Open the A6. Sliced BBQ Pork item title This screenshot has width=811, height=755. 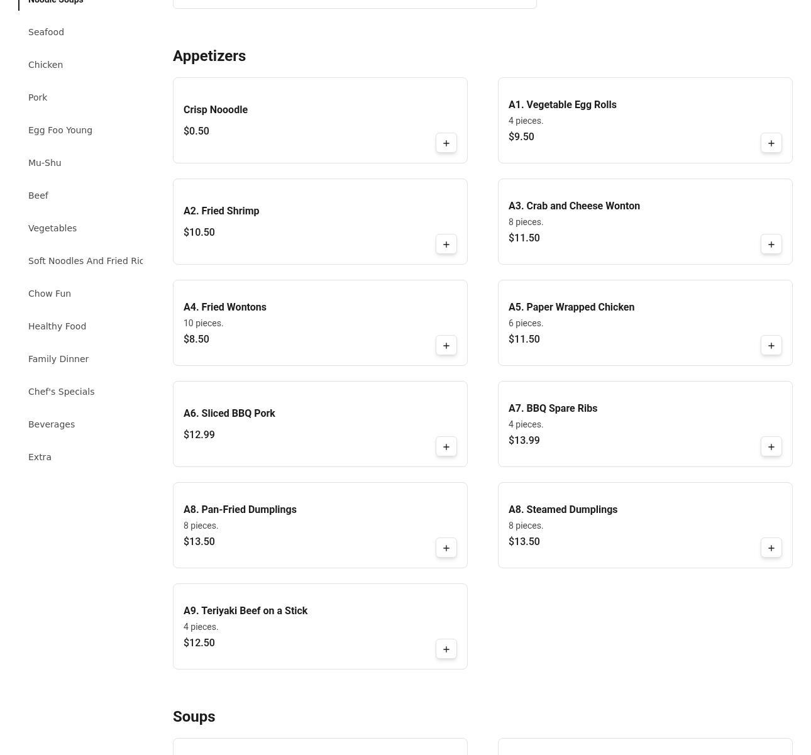click(229, 414)
